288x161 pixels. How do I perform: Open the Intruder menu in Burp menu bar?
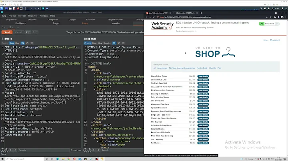22,16
